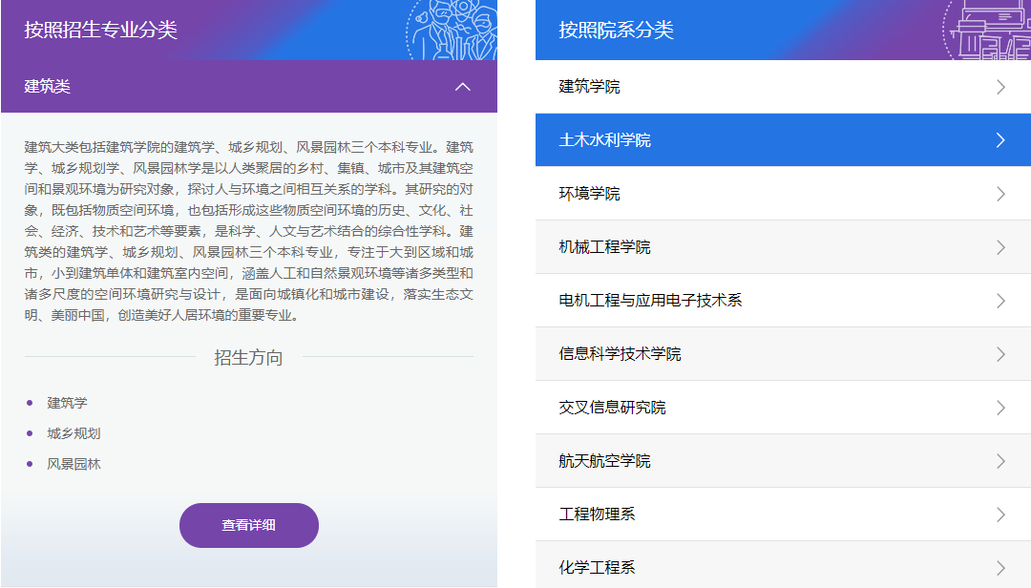Select 风景园林 in 招生方向 list
Image resolution: width=1031 pixels, height=588 pixels.
pos(74,464)
